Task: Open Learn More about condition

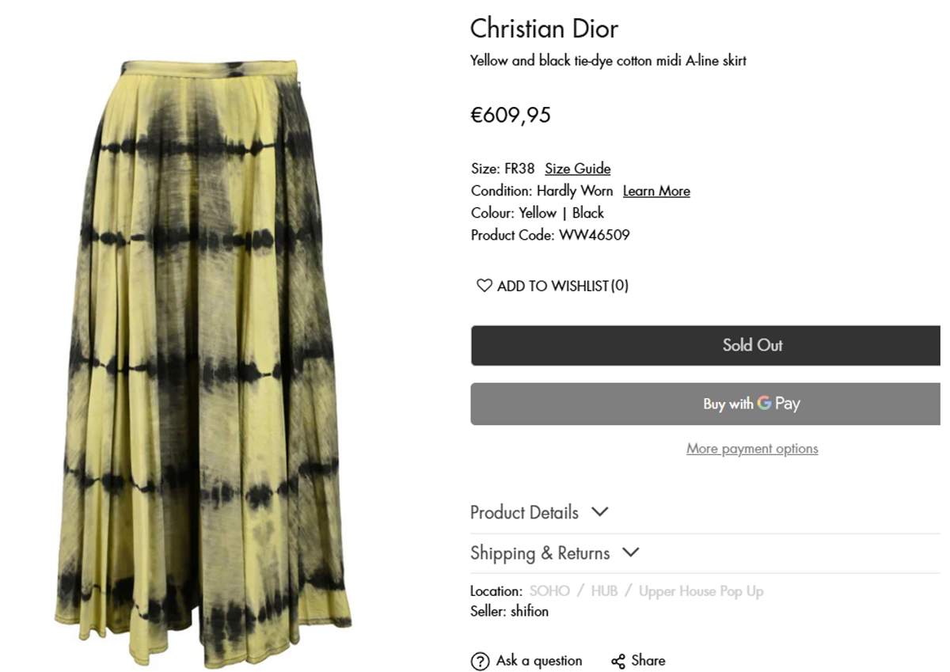Action: [x=656, y=191]
